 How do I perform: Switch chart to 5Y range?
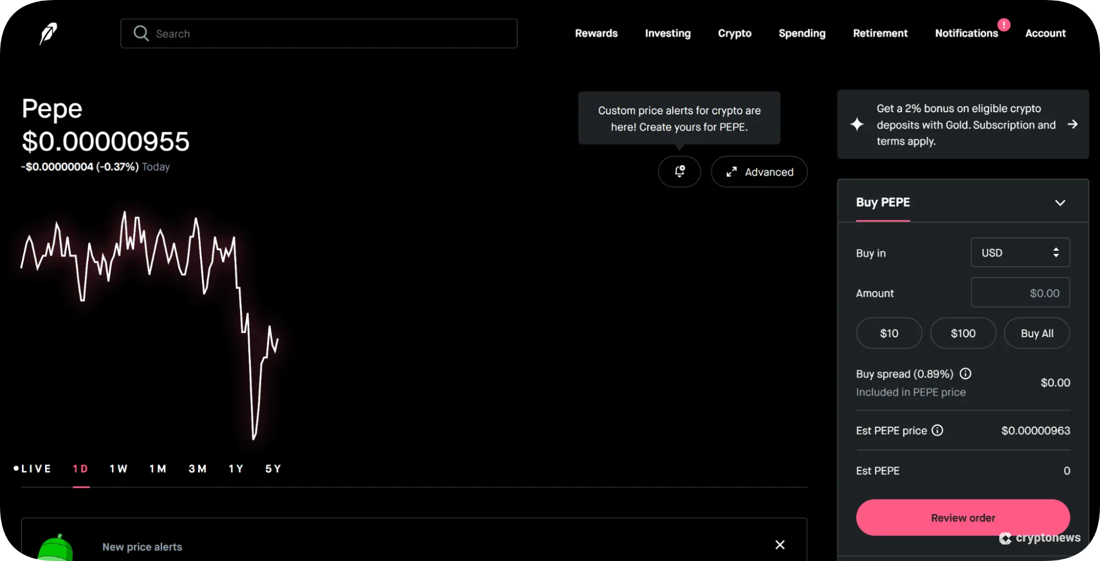tap(273, 469)
